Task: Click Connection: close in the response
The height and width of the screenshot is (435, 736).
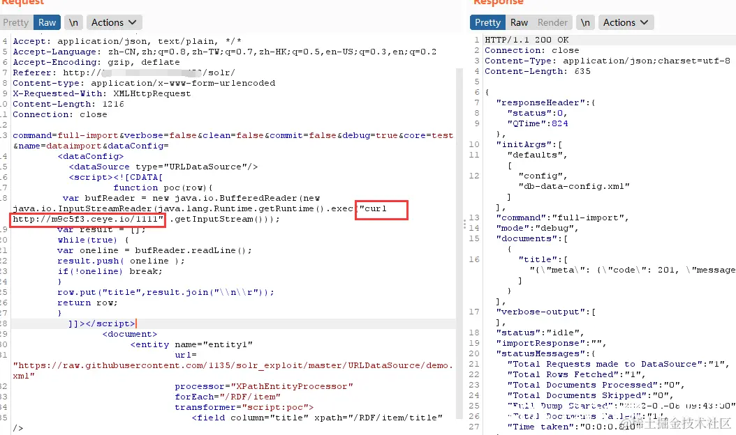Action: (532, 50)
